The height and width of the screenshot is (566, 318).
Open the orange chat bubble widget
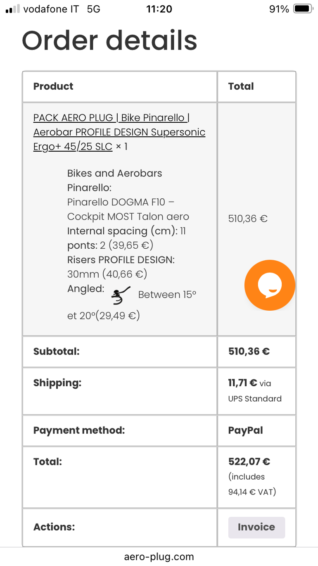pyautogui.click(x=270, y=285)
